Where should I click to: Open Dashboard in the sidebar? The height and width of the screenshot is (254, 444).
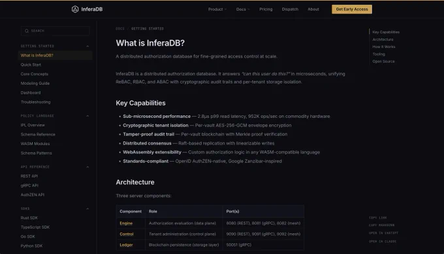[x=31, y=92]
